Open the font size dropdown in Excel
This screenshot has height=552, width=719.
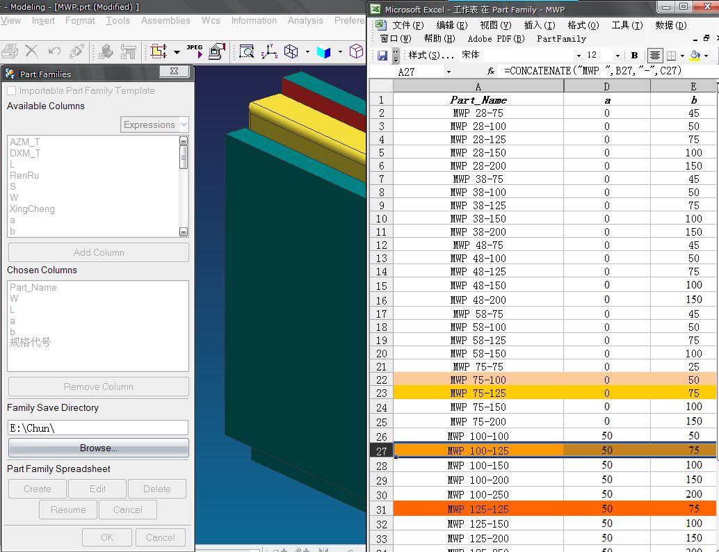[x=617, y=56]
